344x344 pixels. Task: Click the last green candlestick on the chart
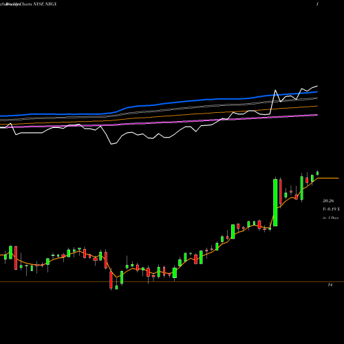pos(318,173)
